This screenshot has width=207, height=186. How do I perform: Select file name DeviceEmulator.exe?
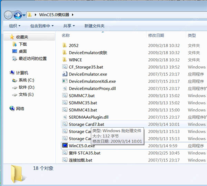pyautogui.click(x=88, y=74)
